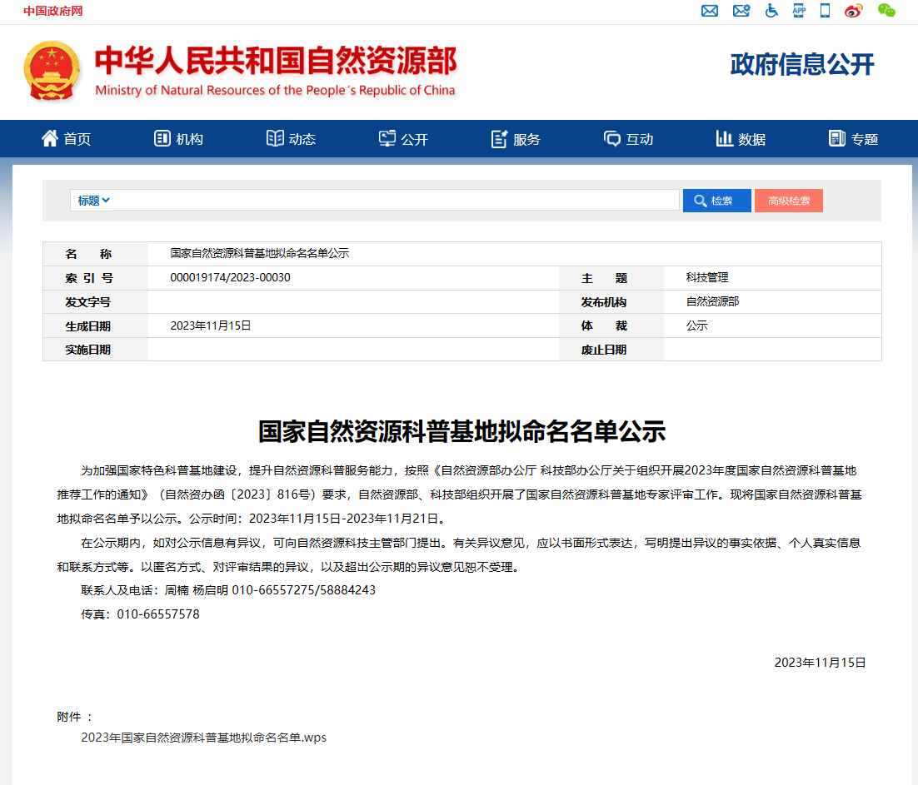The height and width of the screenshot is (785, 918).
Task: Open the 首页 home menu item
Action: 67,139
